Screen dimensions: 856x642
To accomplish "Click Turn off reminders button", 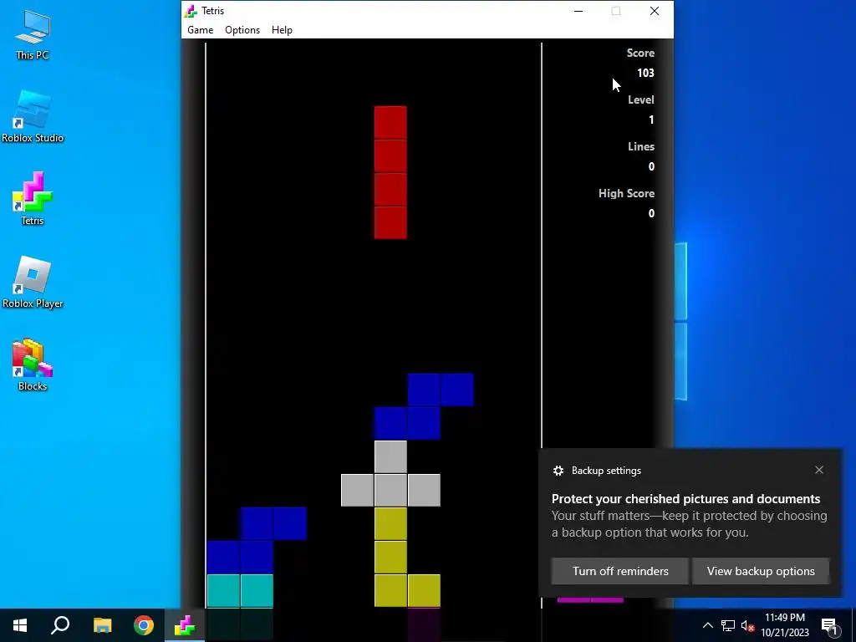I will [620, 571].
